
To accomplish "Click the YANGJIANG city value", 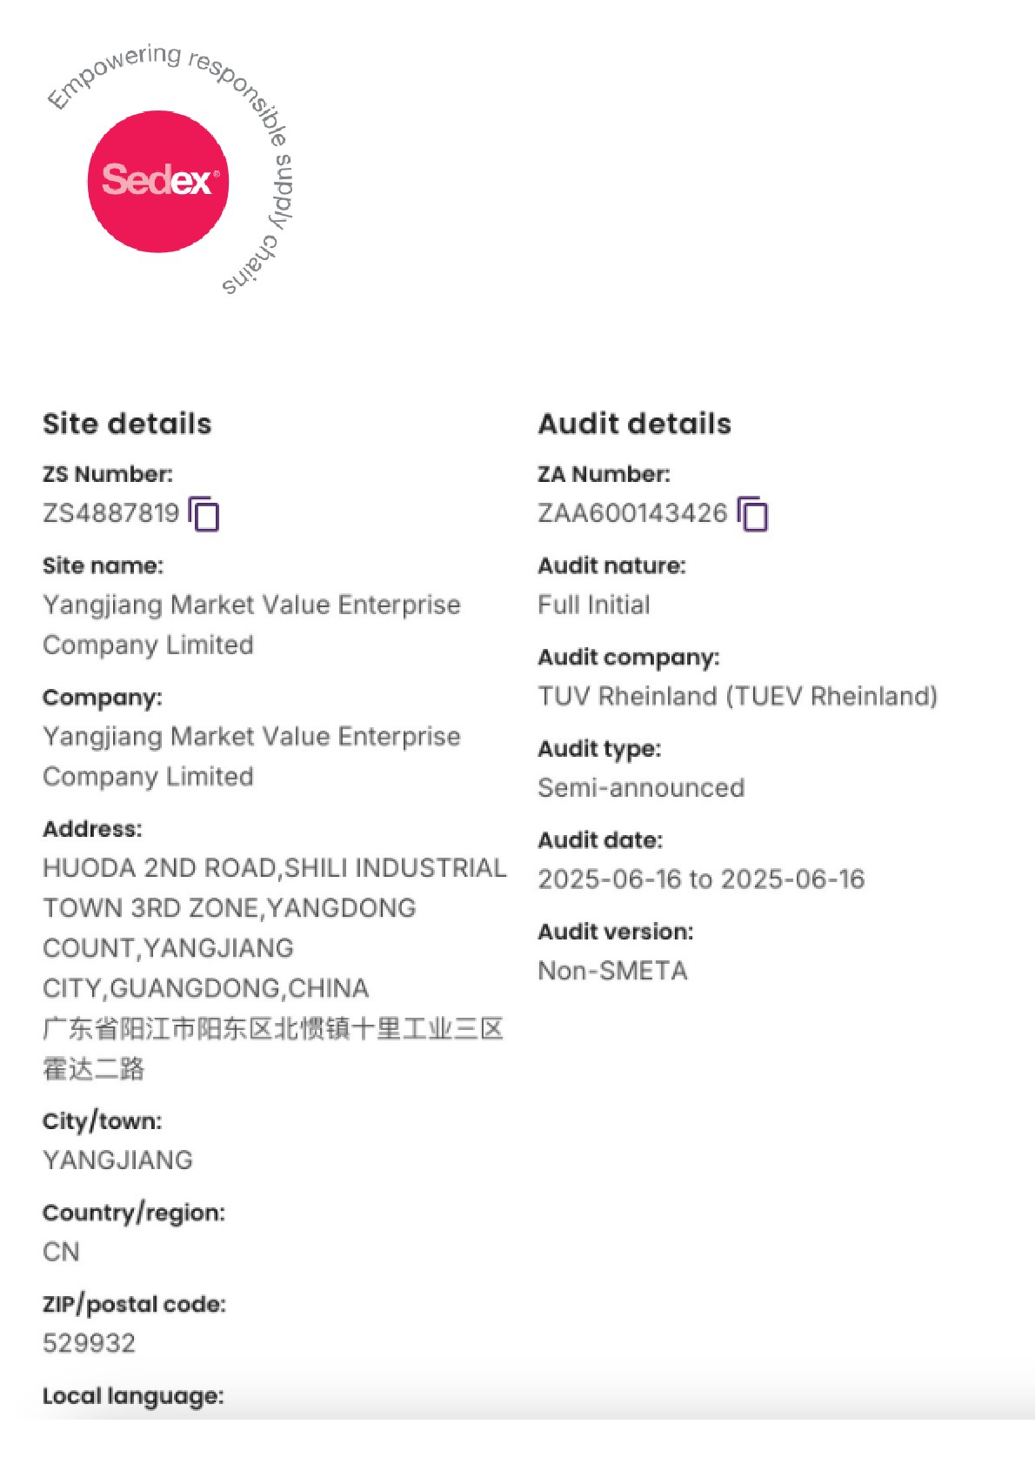I will tap(117, 1160).
